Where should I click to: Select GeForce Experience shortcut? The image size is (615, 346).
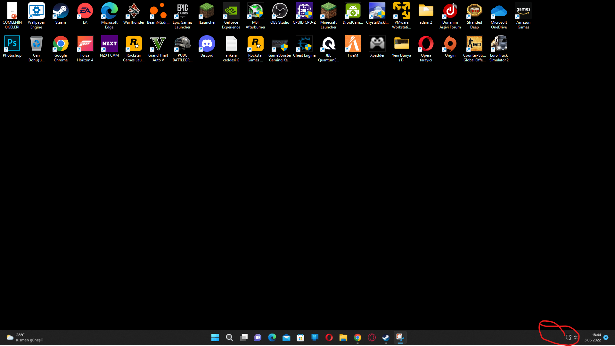231,16
